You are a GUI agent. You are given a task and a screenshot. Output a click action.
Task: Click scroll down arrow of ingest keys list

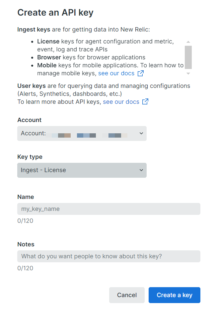[x=188, y=73]
